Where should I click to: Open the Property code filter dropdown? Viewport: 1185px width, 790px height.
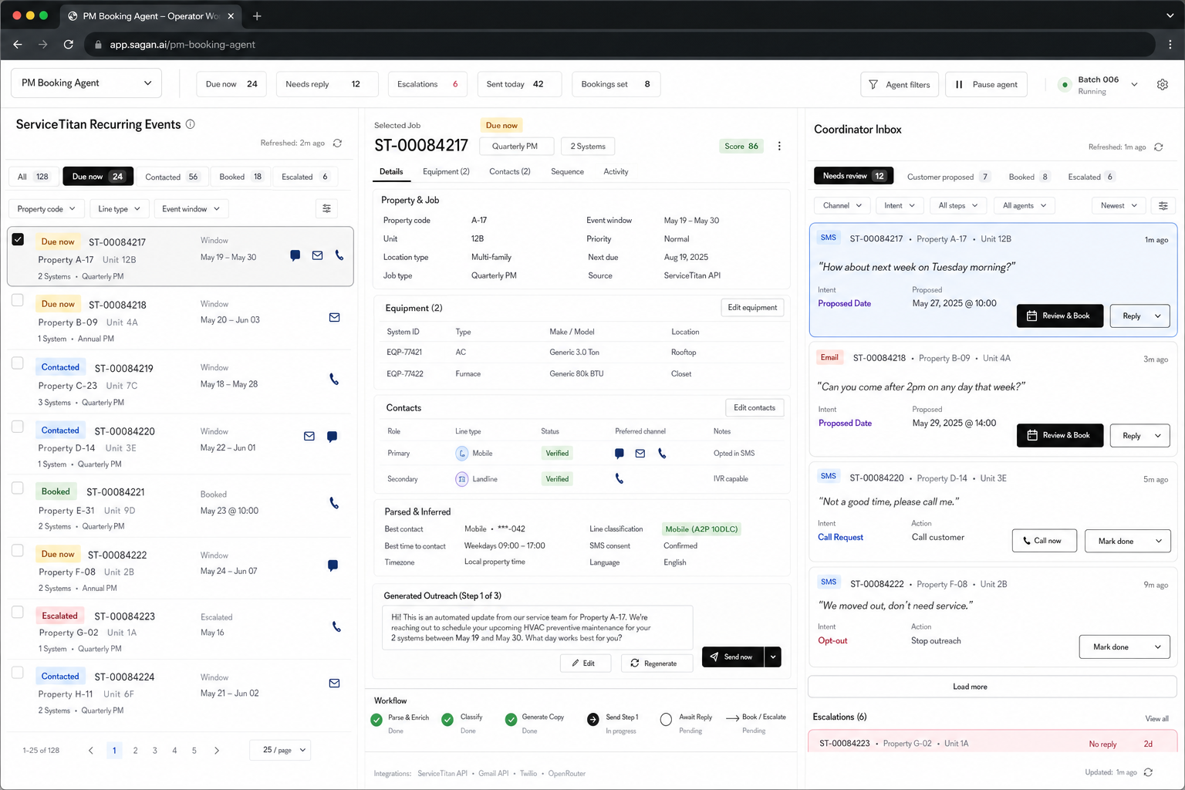click(46, 209)
